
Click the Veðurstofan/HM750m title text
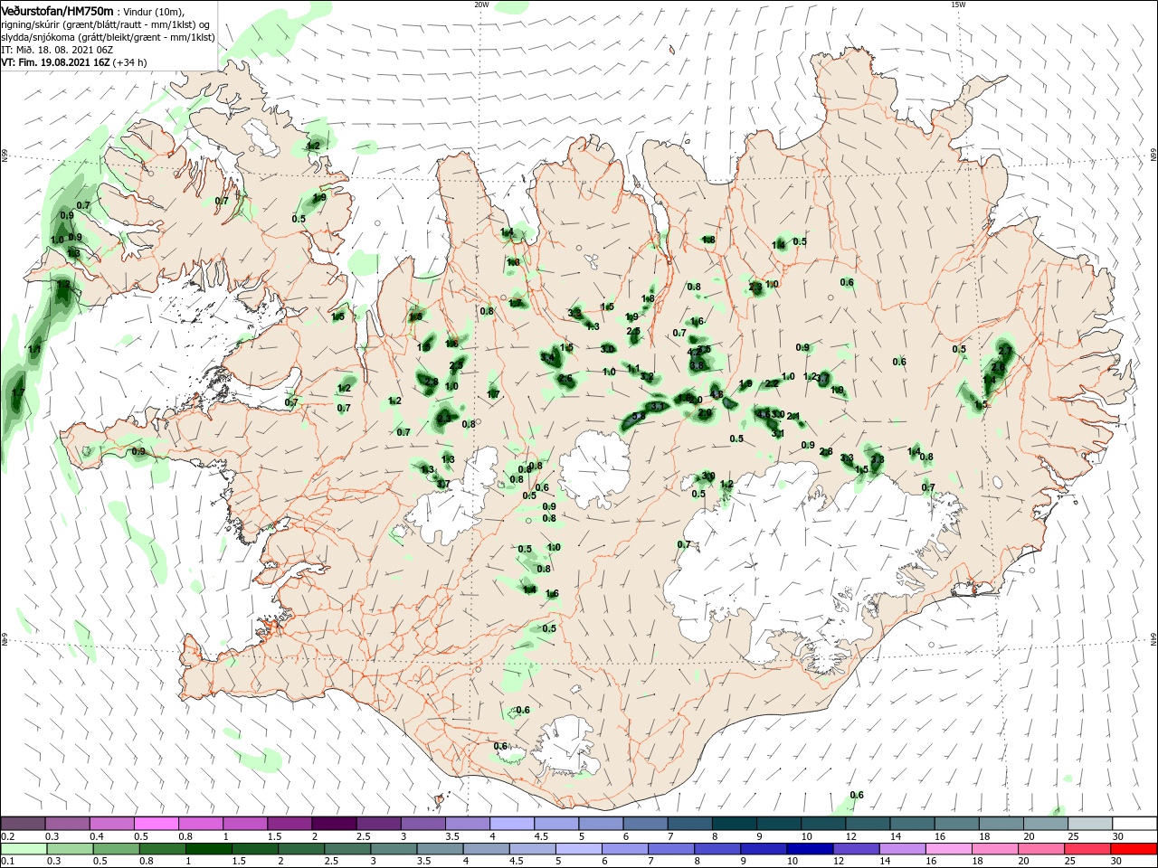click(x=57, y=10)
